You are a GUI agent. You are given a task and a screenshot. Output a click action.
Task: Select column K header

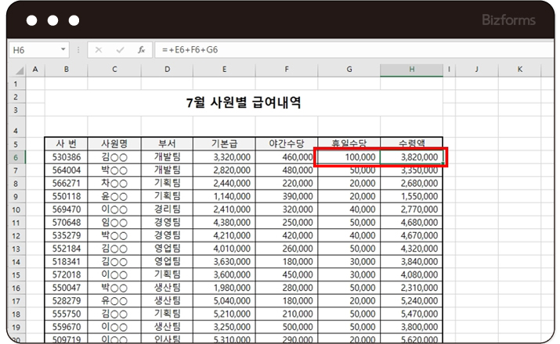coord(520,70)
